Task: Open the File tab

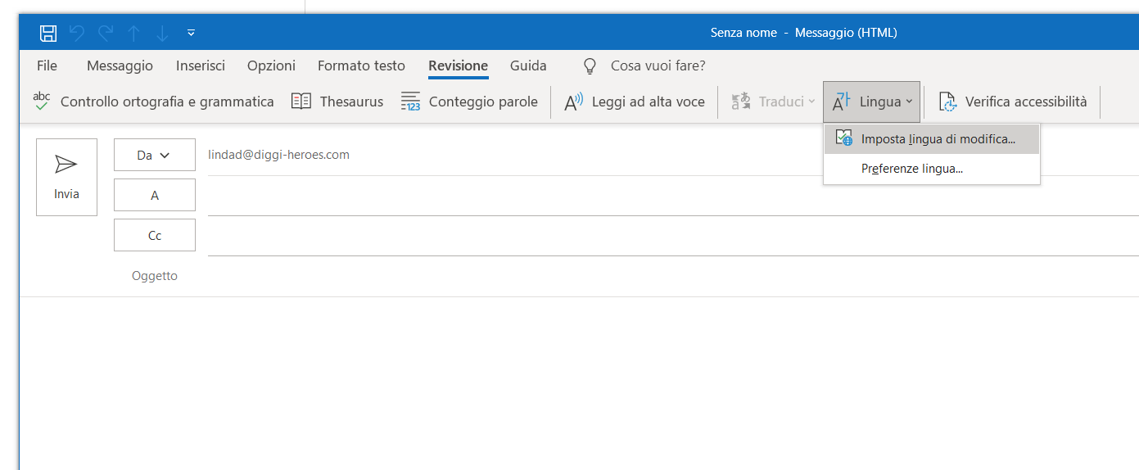Action: coord(47,66)
